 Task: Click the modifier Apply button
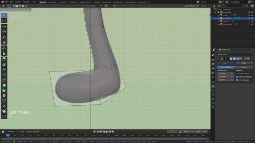[226, 63]
